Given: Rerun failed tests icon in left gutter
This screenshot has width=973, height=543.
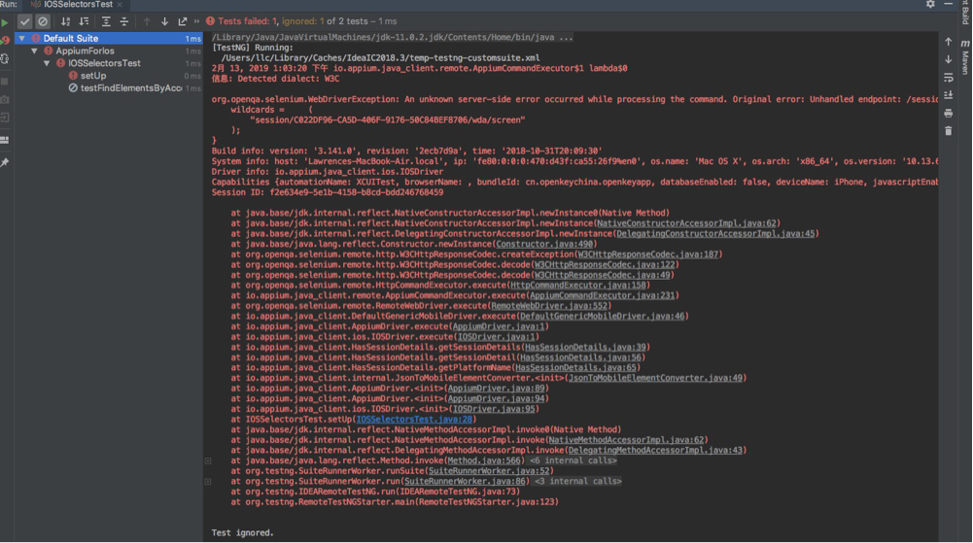Looking at the screenshot, I should click(x=5, y=40).
